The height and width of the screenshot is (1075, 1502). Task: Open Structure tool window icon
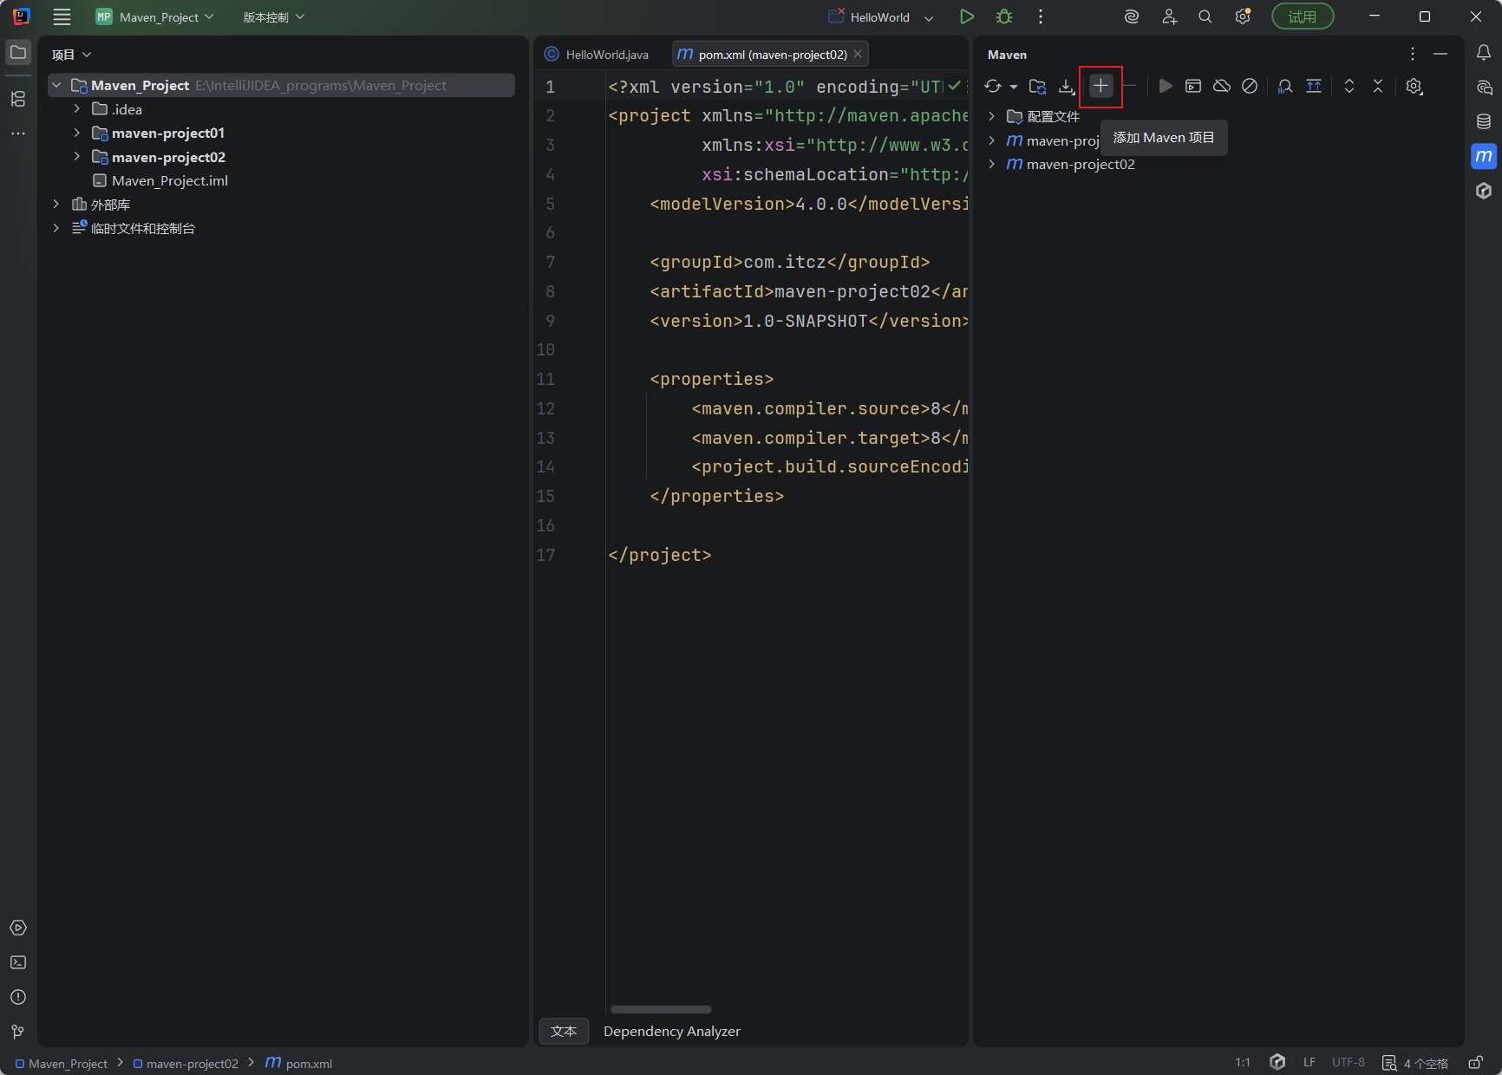[x=18, y=99]
